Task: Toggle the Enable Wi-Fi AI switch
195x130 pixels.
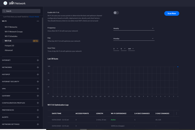Action: coord(116,13)
